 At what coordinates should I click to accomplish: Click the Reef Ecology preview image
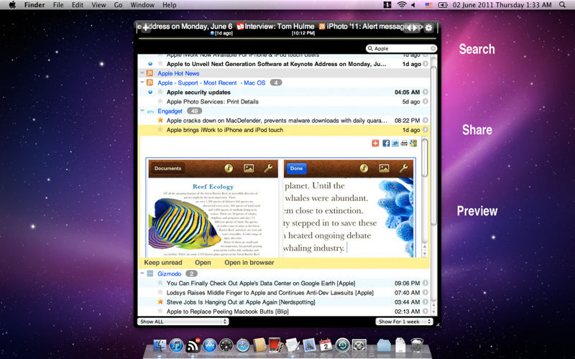212,208
